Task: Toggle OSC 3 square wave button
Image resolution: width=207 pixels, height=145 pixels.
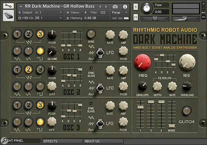Action: (40, 122)
